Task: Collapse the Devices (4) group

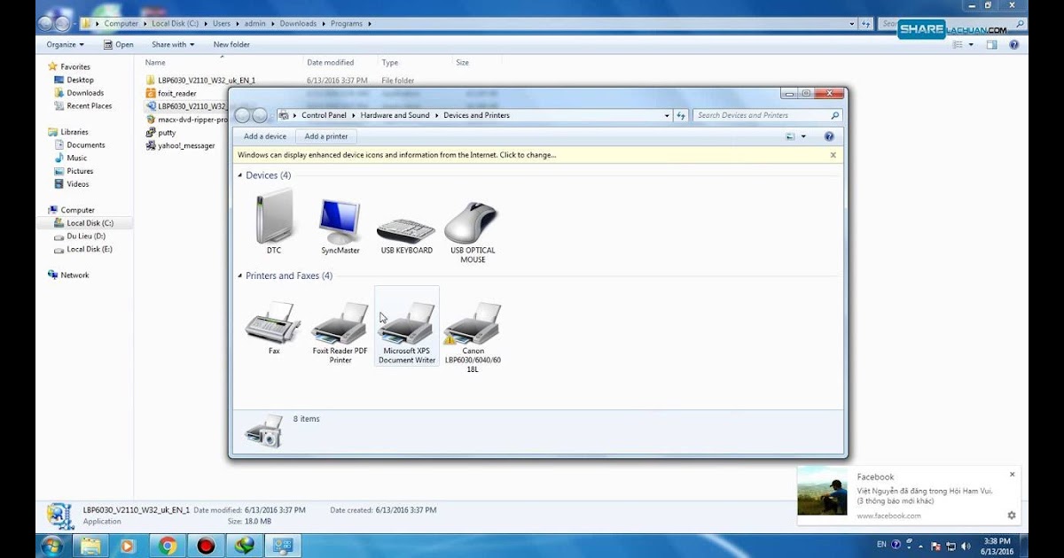Action: pyautogui.click(x=240, y=175)
